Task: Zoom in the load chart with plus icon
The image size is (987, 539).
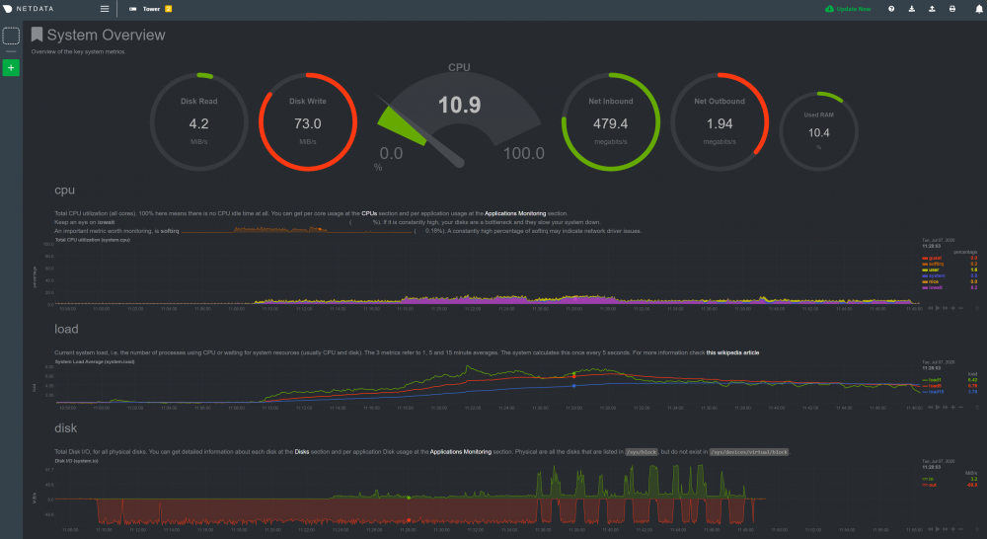Action: [953, 408]
